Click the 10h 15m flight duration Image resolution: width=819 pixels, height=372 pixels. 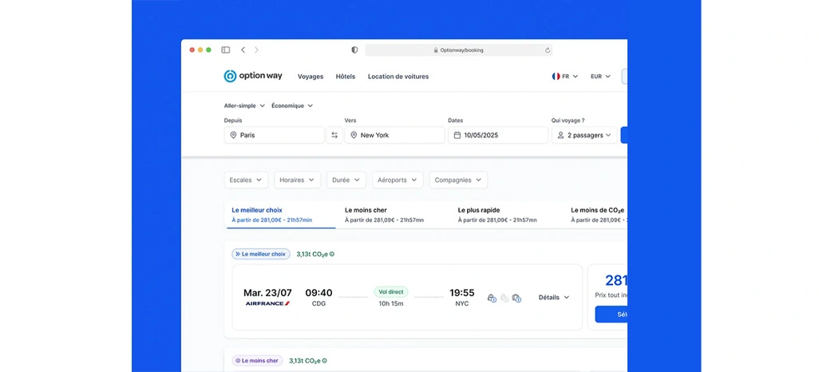tap(391, 303)
